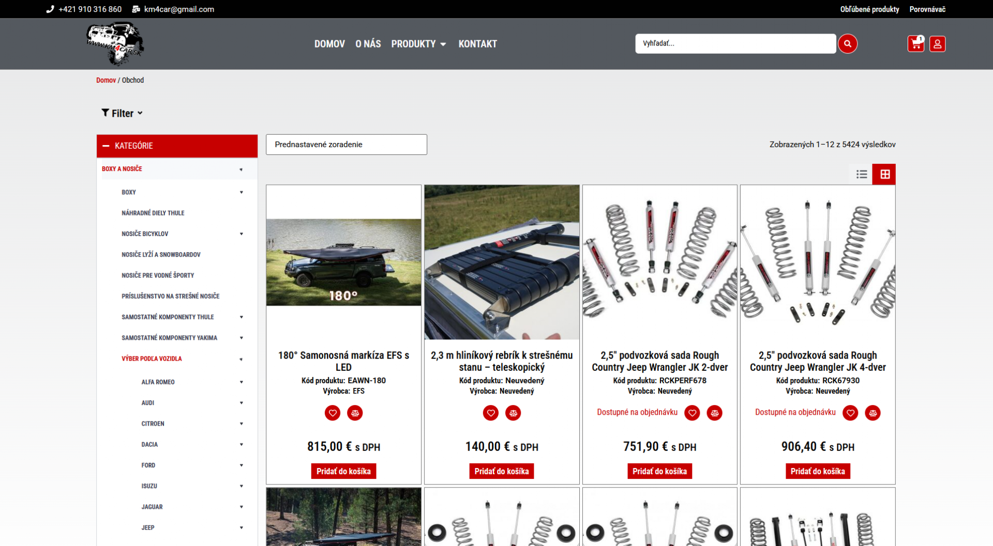Image resolution: width=993 pixels, height=546 pixels.
Task: Open the JK 4-dver suspension kit image
Action: 818,262
